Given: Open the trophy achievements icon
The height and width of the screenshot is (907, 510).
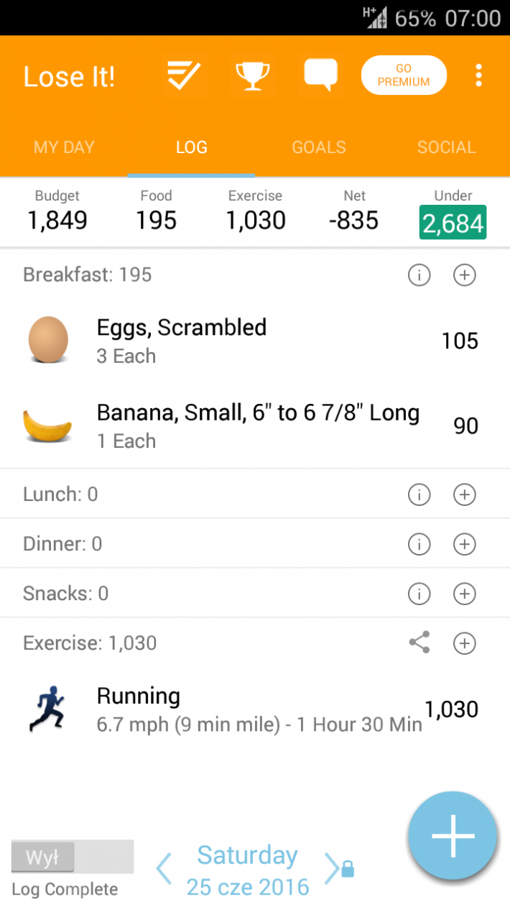Looking at the screenshot, I should (253, 75).
